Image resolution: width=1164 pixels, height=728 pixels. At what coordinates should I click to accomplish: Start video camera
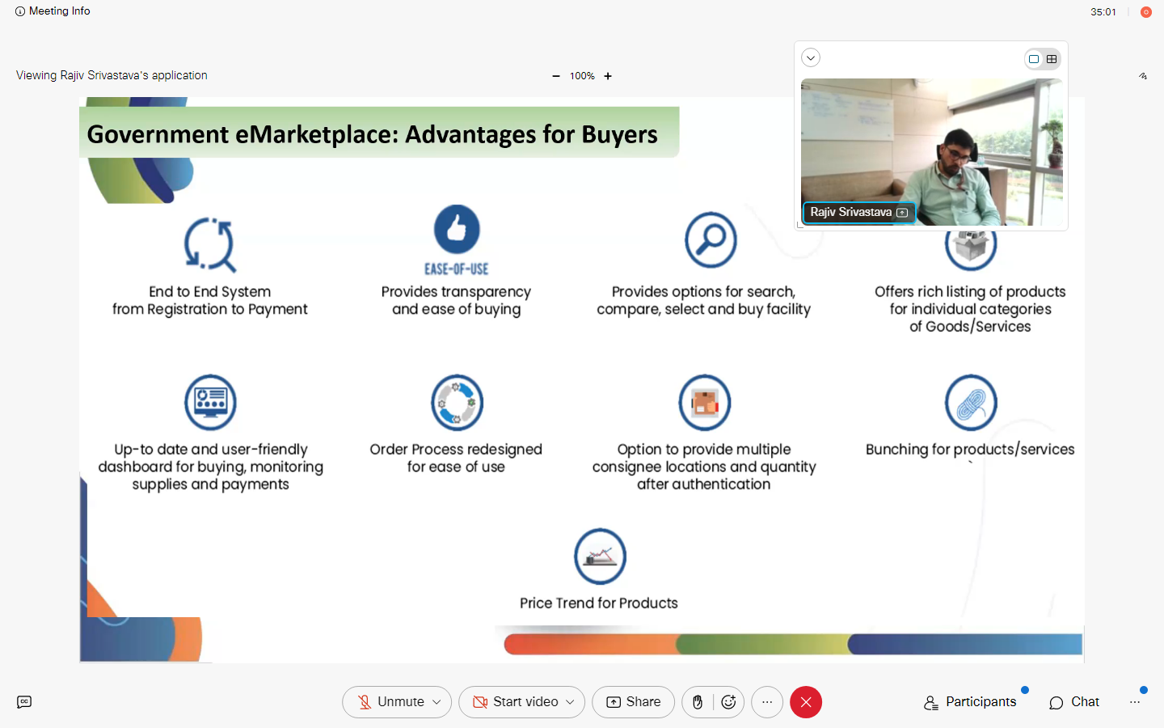point(515,702)
